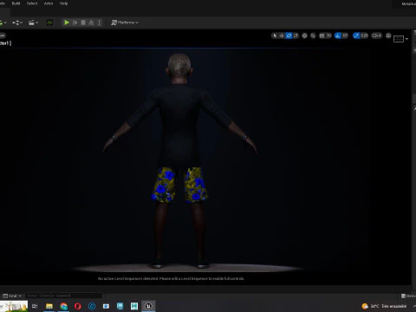This screenshot has width=416, height=312.
Task: Open the Actor menu
Action: point(49,3)
